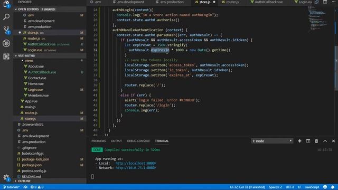Click Spaces: 2 indentation in status bar

[x=275, y=187]
